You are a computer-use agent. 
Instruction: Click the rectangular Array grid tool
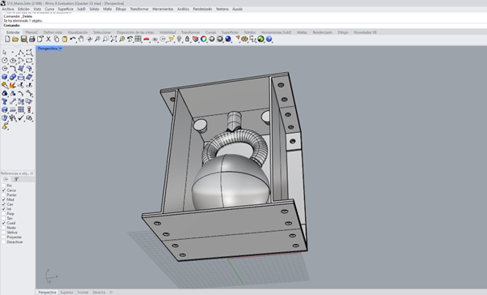tap(21, 109)
